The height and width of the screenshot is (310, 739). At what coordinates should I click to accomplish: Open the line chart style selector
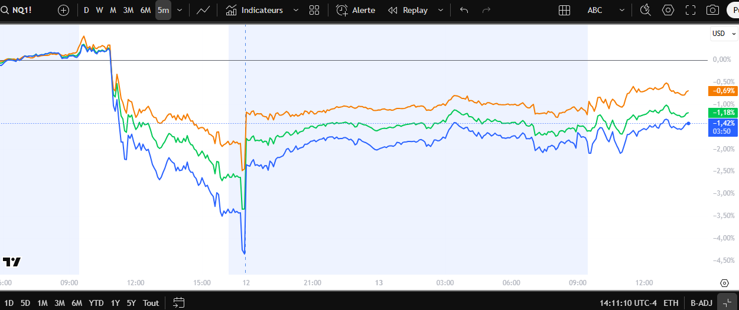click(203, 10)
